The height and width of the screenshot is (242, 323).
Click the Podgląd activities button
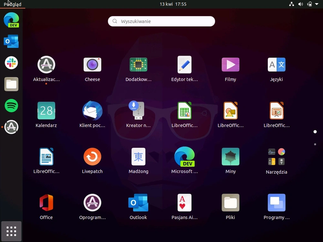click(13, 4)
